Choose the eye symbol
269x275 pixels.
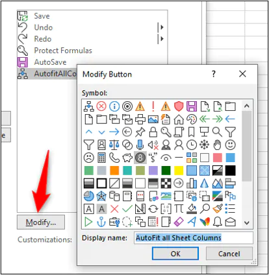[x=166, y=158]
